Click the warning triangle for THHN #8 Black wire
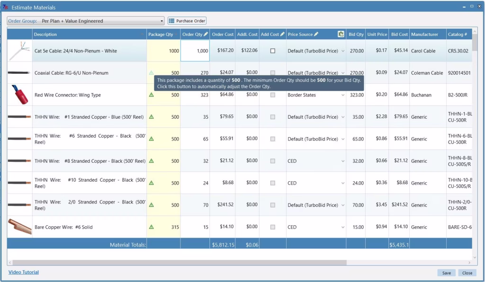485x282 pixels. coord(151,161)
